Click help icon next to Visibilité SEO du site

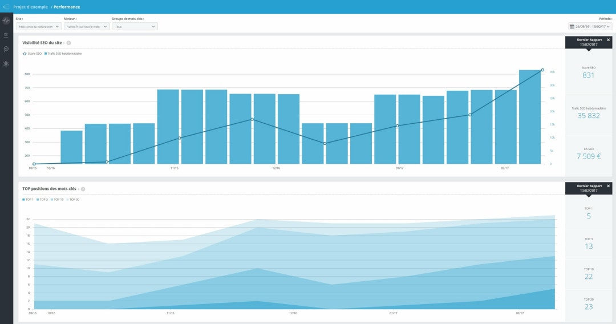tap(68, 43)
